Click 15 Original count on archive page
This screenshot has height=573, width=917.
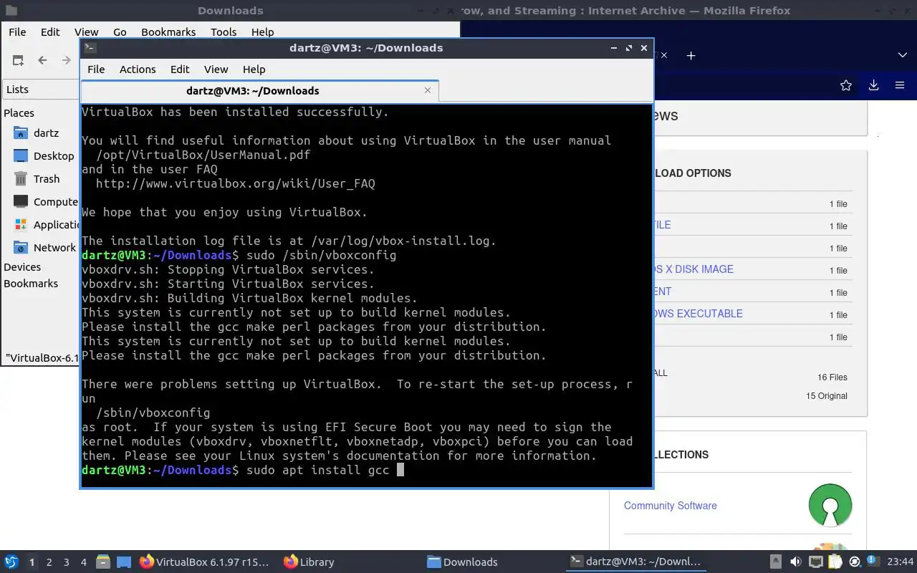click(827, 396)
